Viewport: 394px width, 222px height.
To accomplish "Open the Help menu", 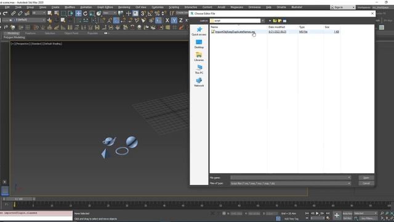I will tap(268, 7).
